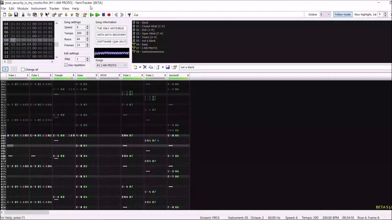Duplicate the current frame
The height and width of the screenshot is (220, 392).
[x=77, y=15]
